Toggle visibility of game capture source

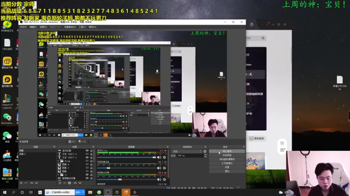(x=87, y=150)
